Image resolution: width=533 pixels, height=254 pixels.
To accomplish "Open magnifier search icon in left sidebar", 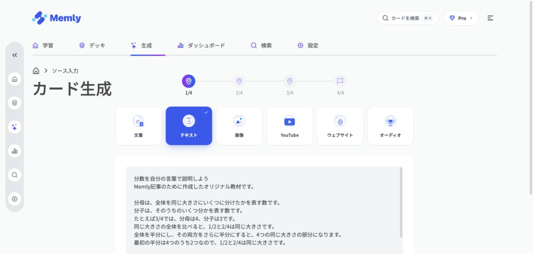I will (x=15, y=175).
